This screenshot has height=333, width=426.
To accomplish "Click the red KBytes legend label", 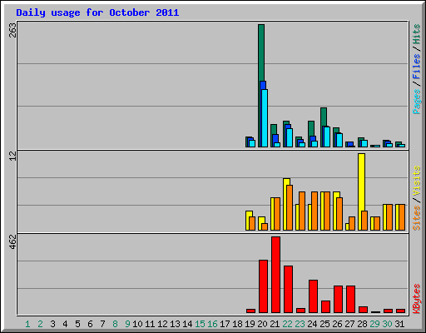I will click(417, 299).
